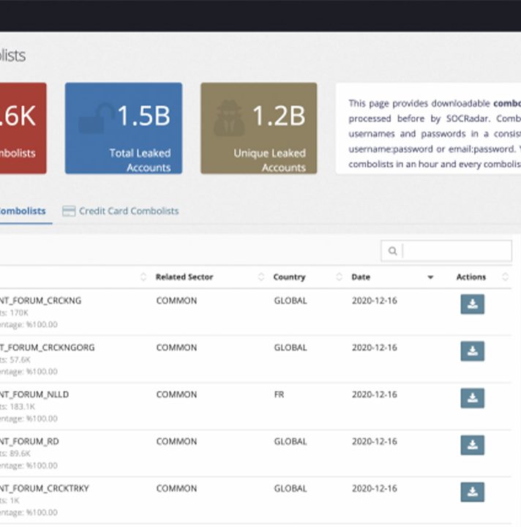Screen dimensions: 521x527
Task: Click GLOBAL country in NT_FORUM_CRCKNG row
Action: tap(291, 301)
